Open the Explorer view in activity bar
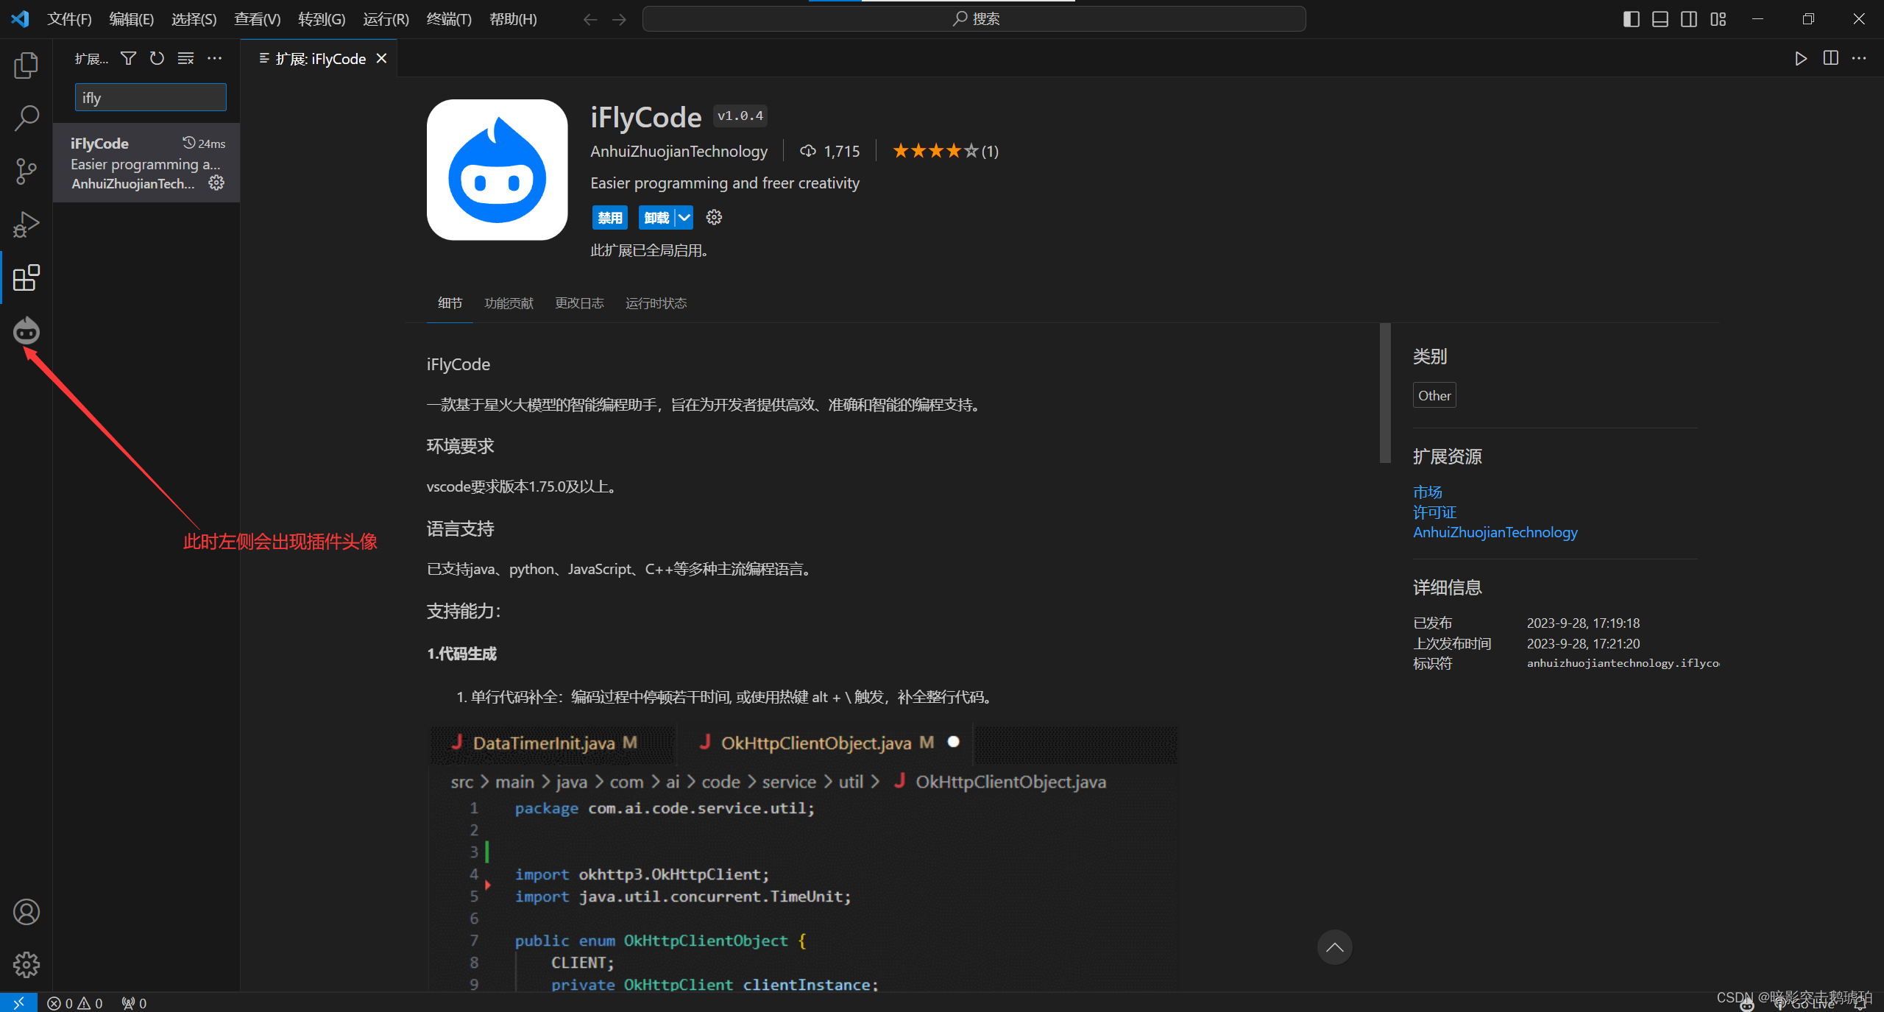Viewport: 1884px width, 1012px height. [x=26, y=65]
